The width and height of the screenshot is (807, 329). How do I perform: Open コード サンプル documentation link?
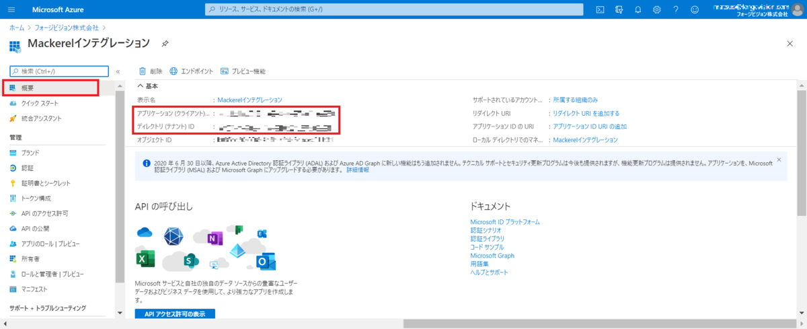[x=487, y=247]
